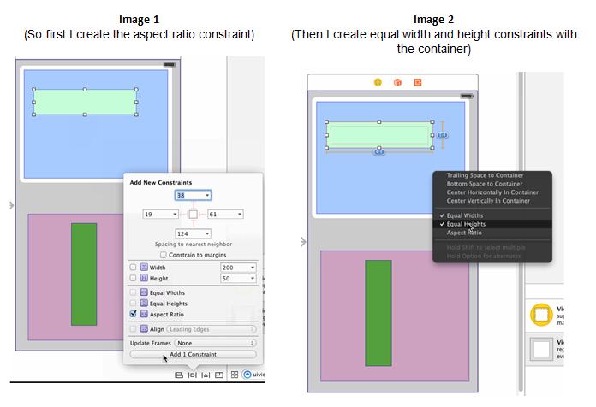Select Equal Heights in the context menu
The height and width of the screenshot is (407, 596).
point(465,224)
